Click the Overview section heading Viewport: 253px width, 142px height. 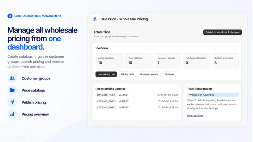coord(102,48)
